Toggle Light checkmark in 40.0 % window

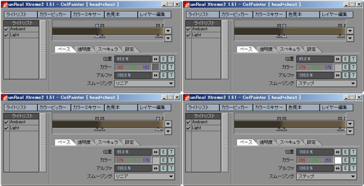click(x=6, y=35)
